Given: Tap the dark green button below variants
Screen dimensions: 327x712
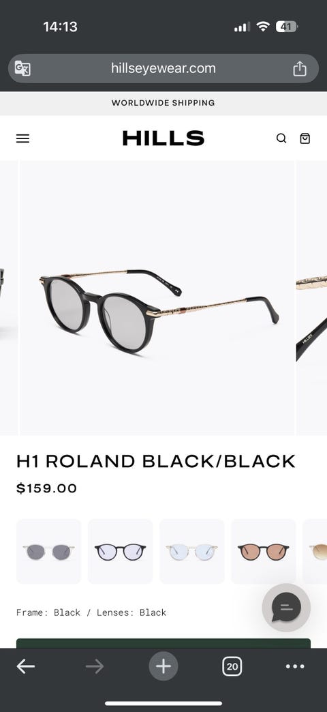Looking at the screenshot, I should click(163, 643).
